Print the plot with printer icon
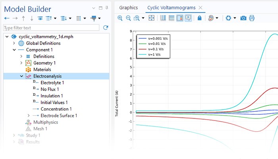The image size is (278, 159). point(252,18)
